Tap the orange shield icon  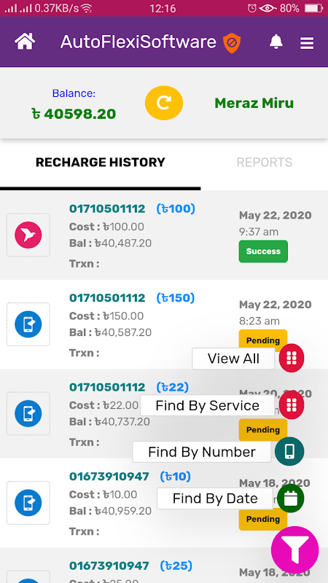[x=232, y=43]
